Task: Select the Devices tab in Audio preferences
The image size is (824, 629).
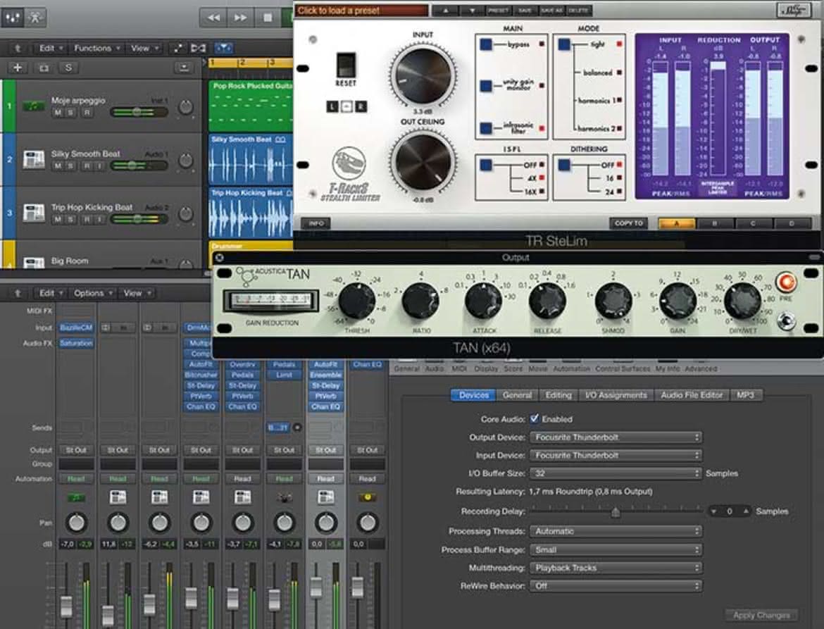Action: pyautogui.click(x=473, y=395)
